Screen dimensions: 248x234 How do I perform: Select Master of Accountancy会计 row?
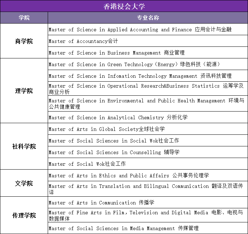[x=148, y=41]
